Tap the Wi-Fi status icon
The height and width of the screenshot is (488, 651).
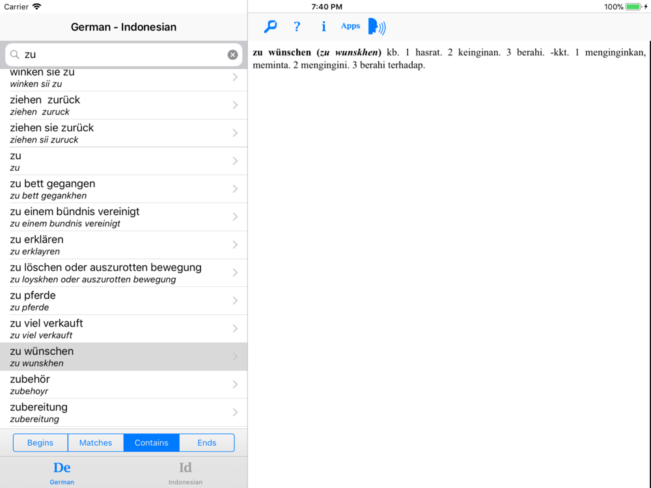click(37, 7)
